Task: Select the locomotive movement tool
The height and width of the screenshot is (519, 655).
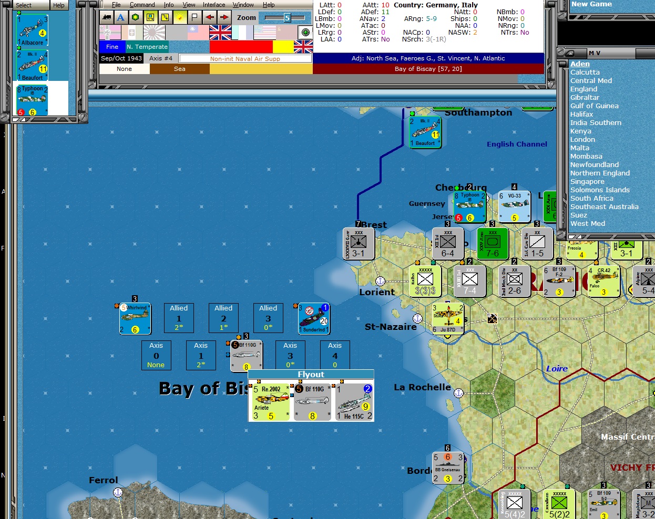Action: point(106,18)
